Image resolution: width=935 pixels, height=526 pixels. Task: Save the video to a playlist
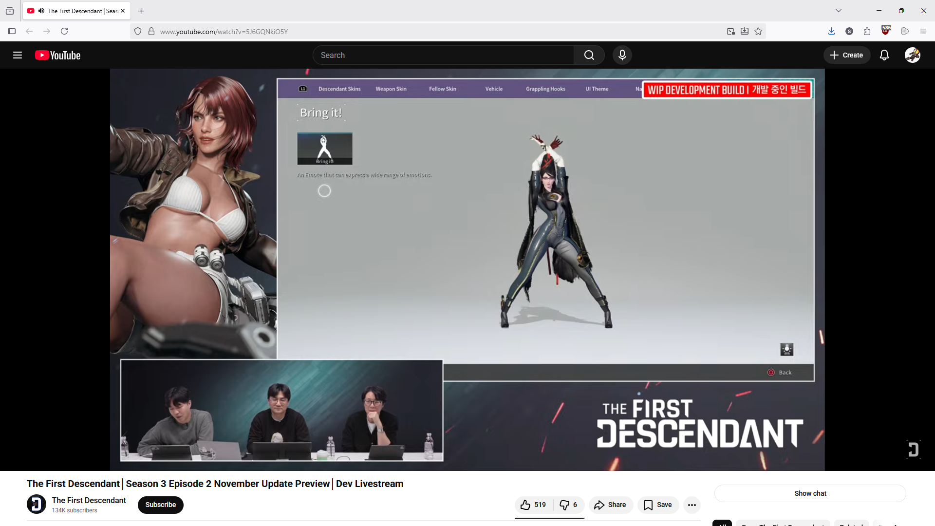pos(658,505)
